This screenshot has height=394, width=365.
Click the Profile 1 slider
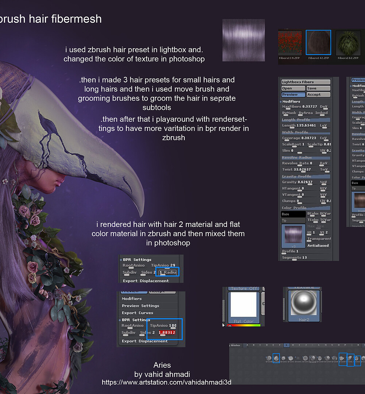[x=306, y=251]
